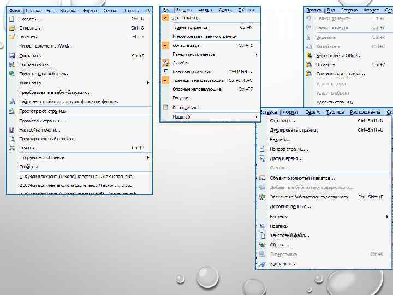Click the Закладка bookmark icon
The height and width of the screenshot is (295, 393).
click(x=262, y=264)
